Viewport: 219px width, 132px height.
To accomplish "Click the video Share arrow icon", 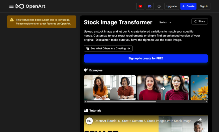I will coord(200,119).
